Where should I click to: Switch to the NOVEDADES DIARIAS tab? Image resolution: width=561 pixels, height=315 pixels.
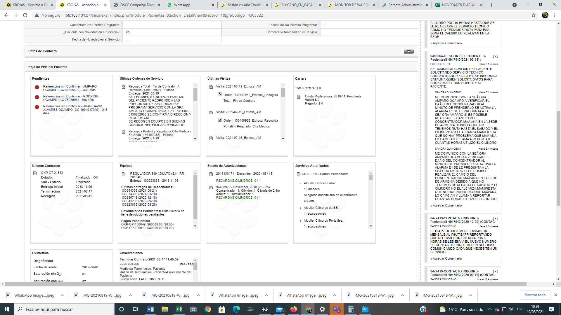click(459, 5)
